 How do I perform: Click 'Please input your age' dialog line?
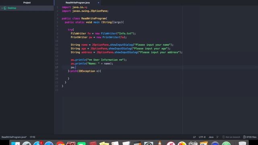[x=121, y=49]
